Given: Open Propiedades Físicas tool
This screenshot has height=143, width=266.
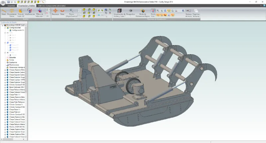Looking at the screenshot, I should pos(12,13).
